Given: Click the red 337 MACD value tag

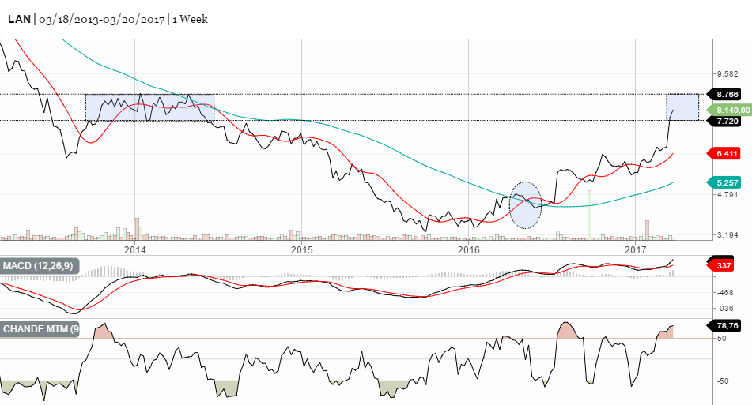Looking at the screenshot, I should pyautogui.click(x=724, y=266).
